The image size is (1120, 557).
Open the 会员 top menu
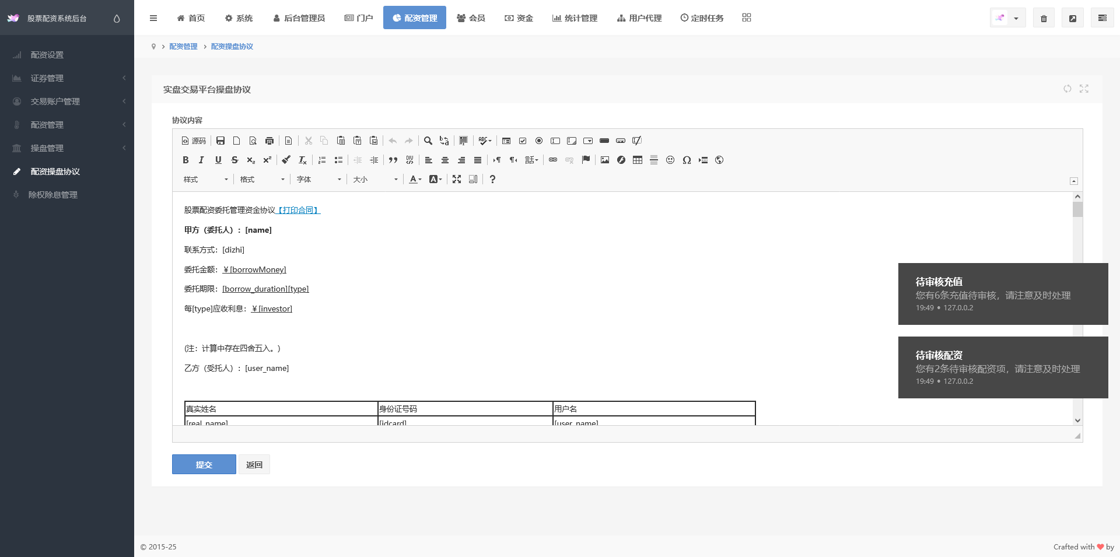(x=471, y=18)
